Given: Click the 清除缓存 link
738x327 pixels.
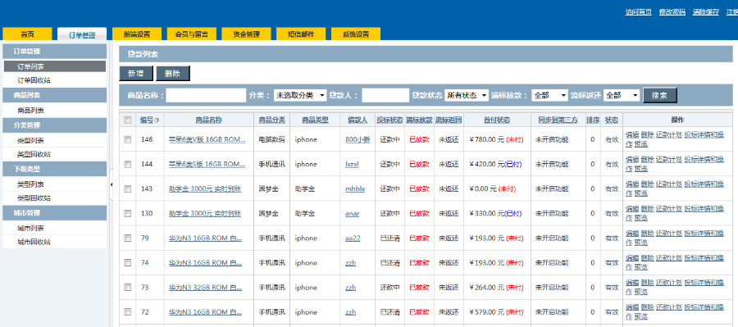Looking at the screenshot, I should pyautogui.click(x=706, y=11).
